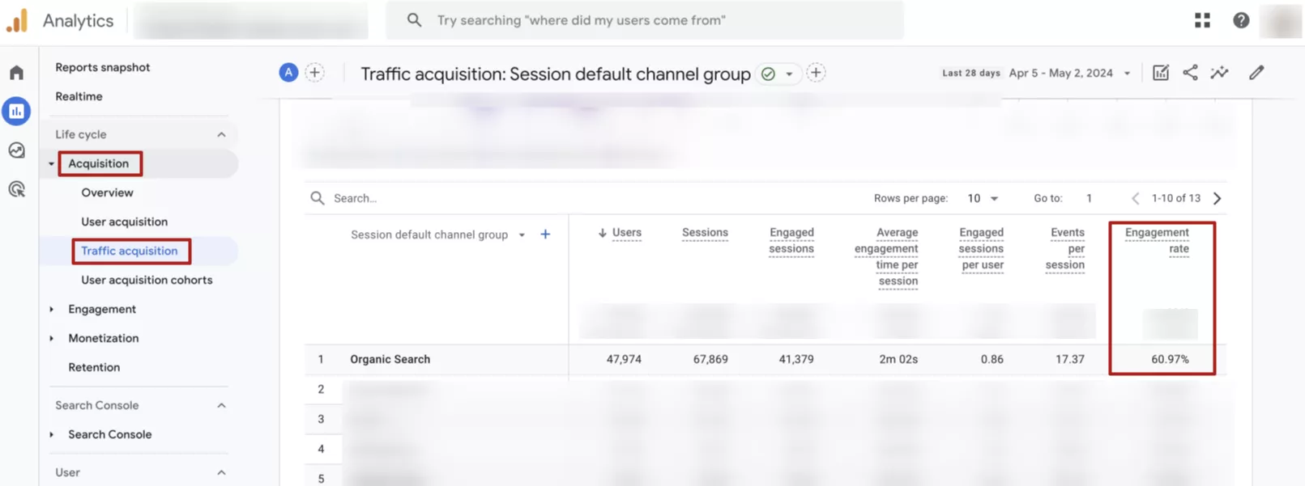Sort by Engaged sessions per user
Image resolution: width=1305 pixels, height=486 pixels.
pos(981,249)
